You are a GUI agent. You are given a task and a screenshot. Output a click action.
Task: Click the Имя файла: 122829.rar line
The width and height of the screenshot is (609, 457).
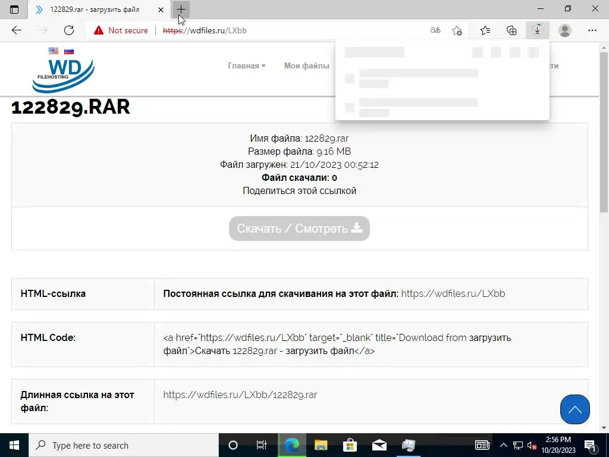pyautogui.click(x=300, y=138)
